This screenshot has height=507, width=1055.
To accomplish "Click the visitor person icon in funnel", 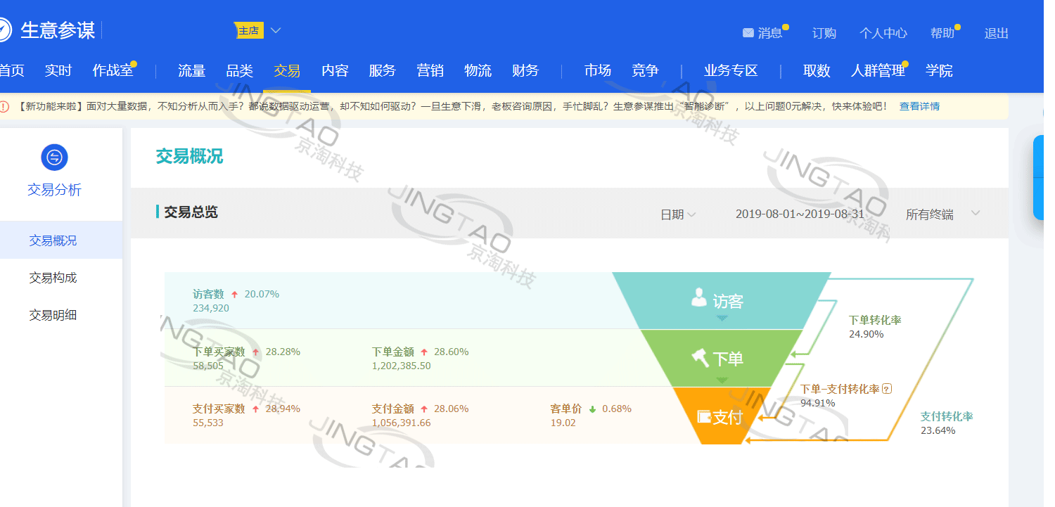I will [x=698, y=299].
